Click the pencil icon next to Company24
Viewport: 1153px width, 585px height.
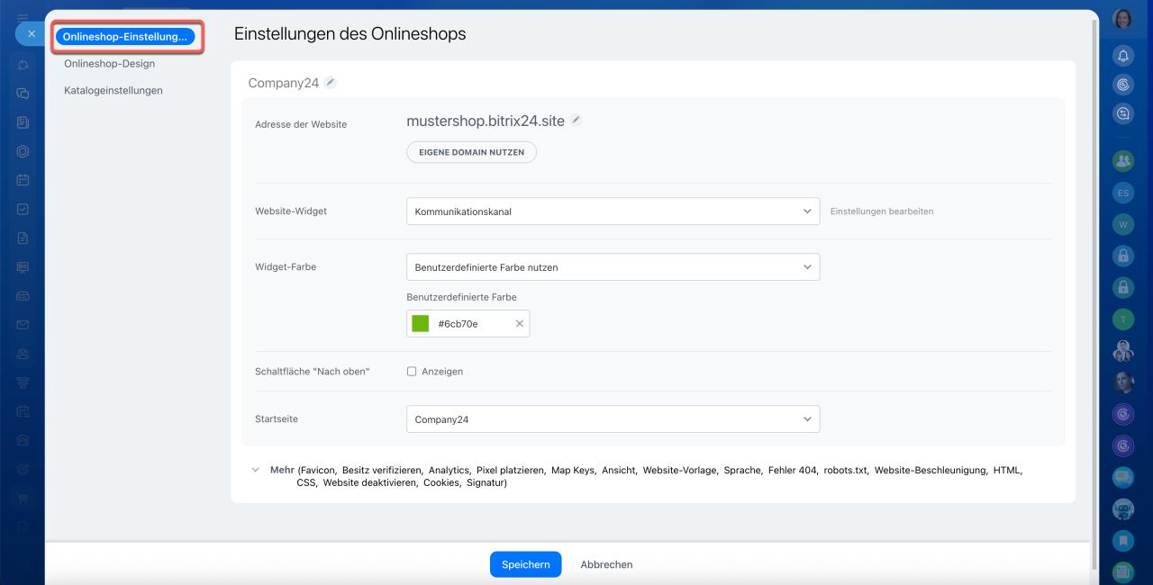point(331,83)
